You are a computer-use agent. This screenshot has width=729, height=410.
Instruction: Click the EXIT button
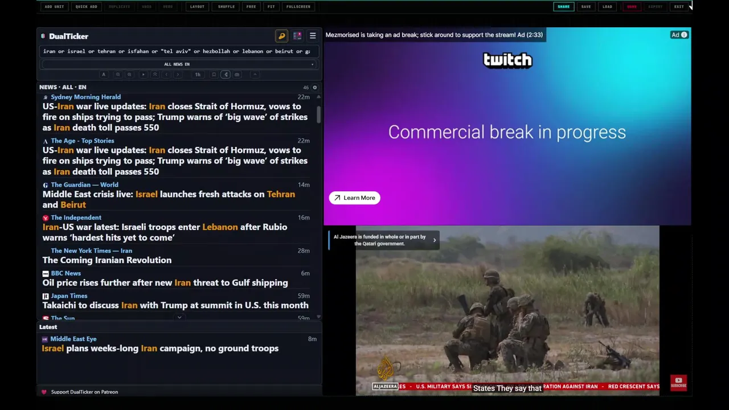(x=679, y=7)
